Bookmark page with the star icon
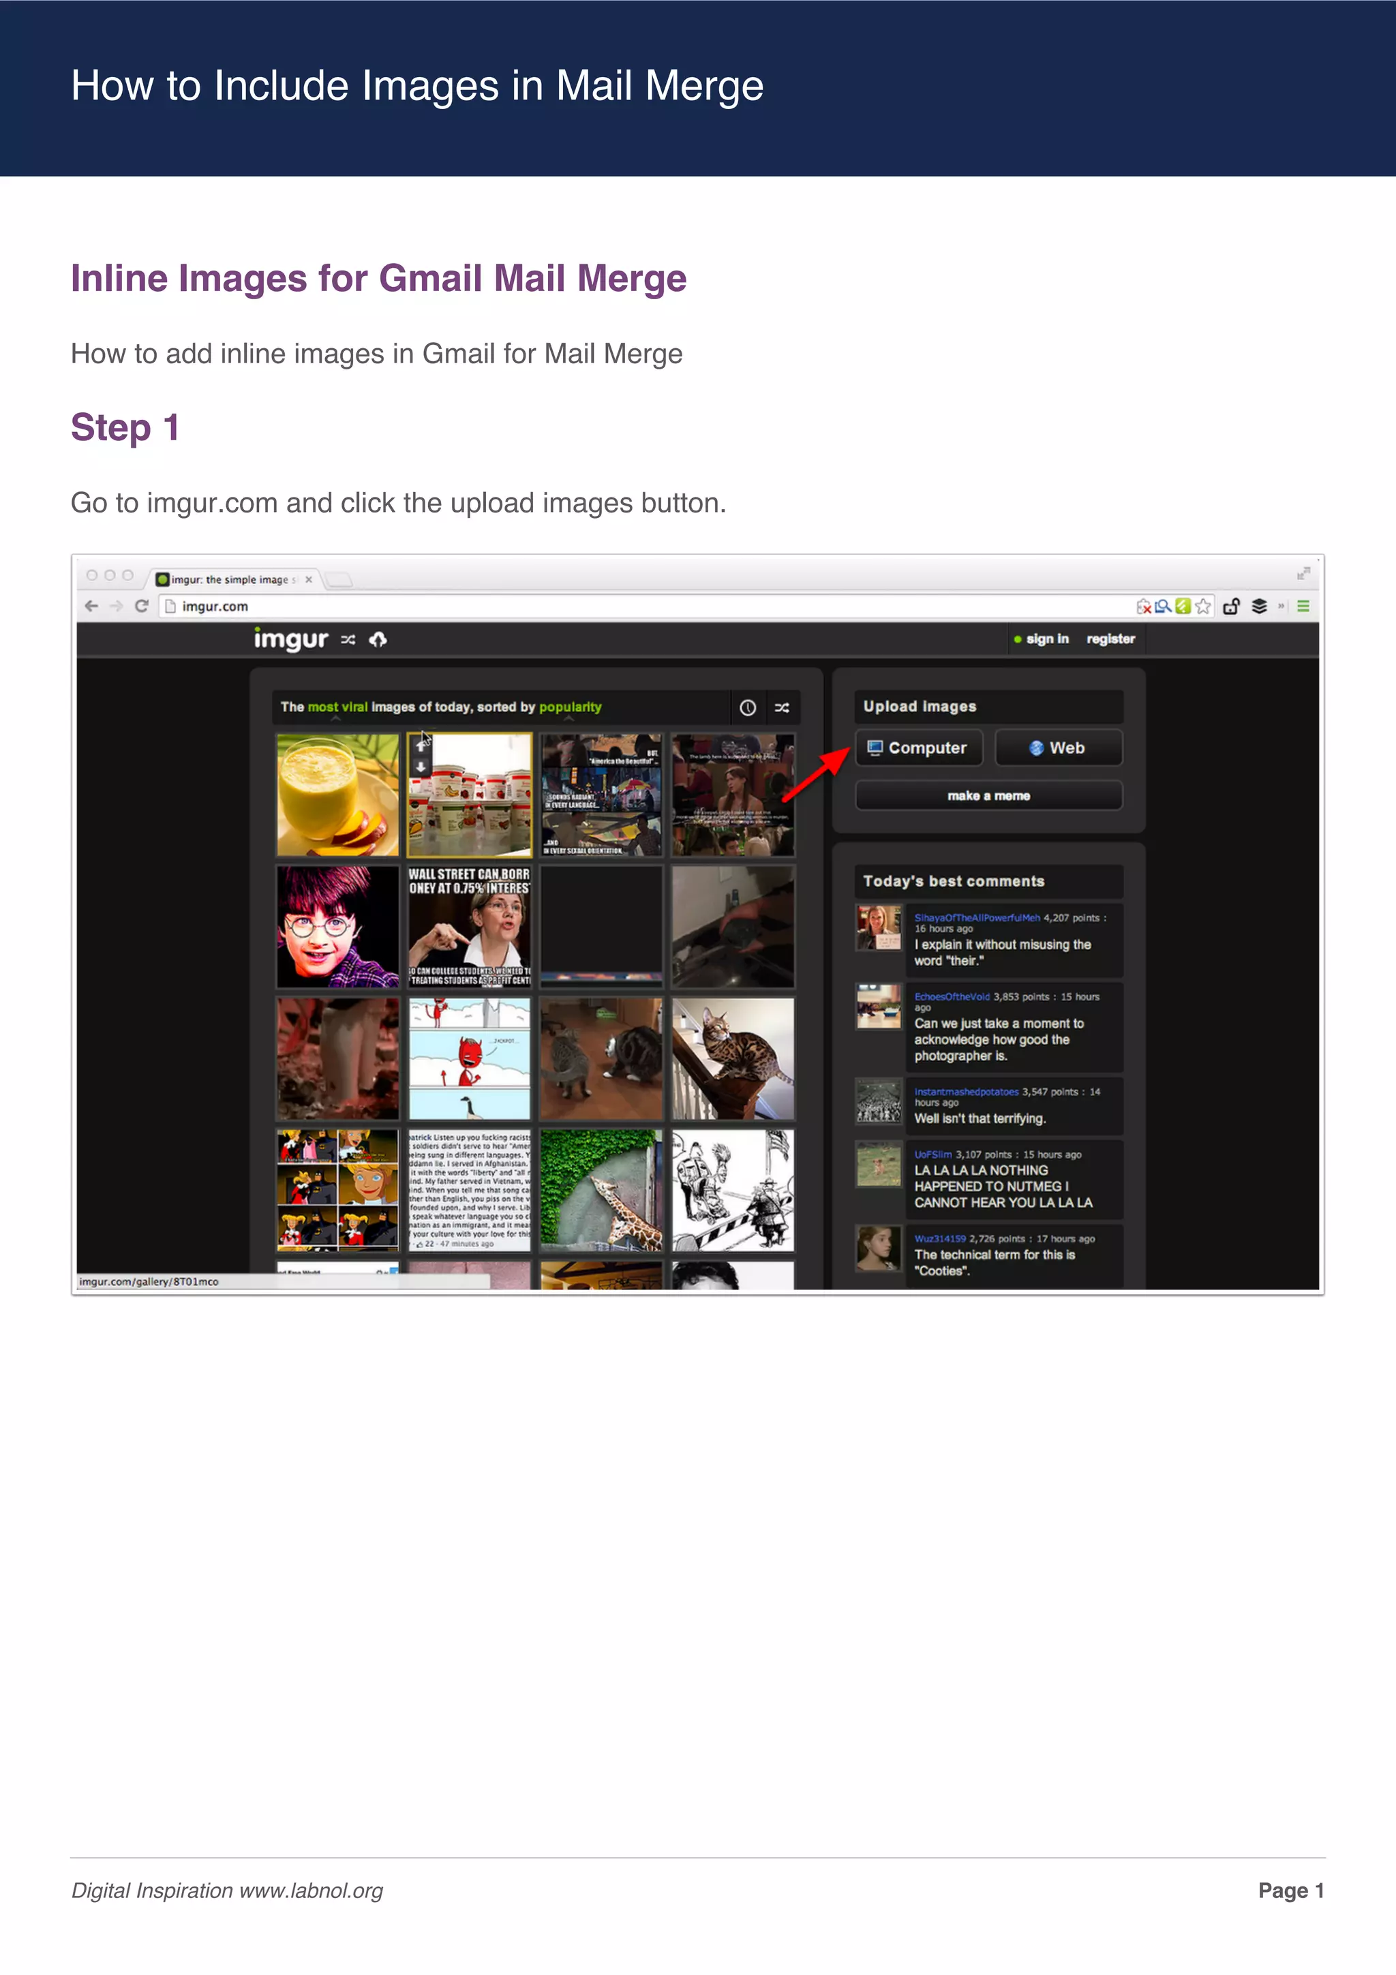Screen dimensions: 1396x1975 click(1203, 607)
